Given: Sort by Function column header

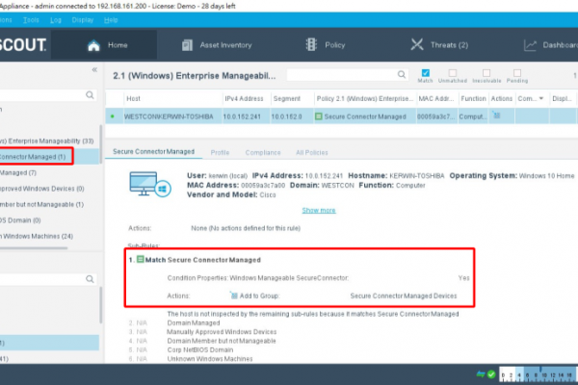Looking at the screenshot, I should pos(473,99).
